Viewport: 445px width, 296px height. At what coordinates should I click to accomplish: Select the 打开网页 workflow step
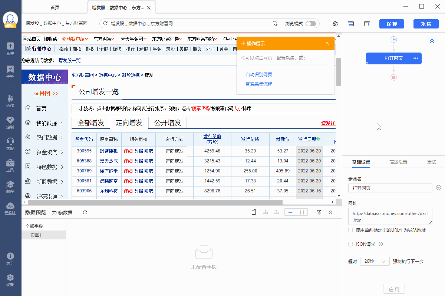coord(394,58)
